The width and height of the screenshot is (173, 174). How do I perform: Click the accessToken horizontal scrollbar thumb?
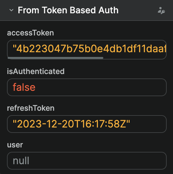point(55,58)
